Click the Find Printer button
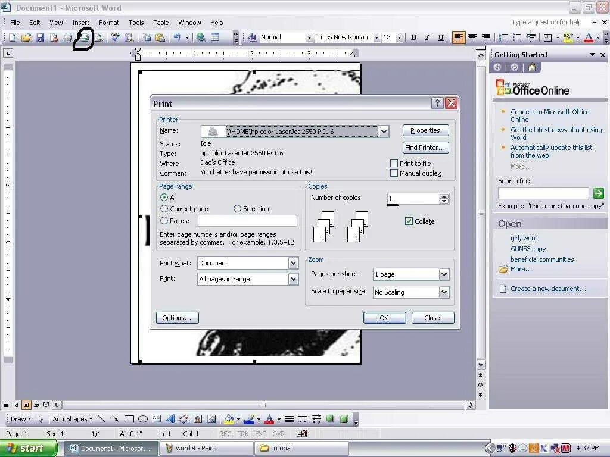 425,148
